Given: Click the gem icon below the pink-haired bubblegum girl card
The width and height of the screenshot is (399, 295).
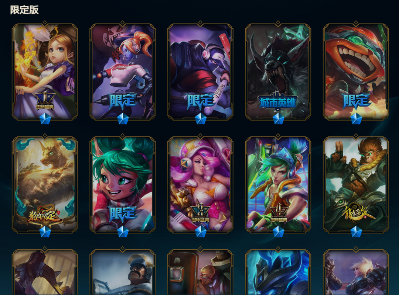Looking at the screenshot, I should [x=201, y=232].
